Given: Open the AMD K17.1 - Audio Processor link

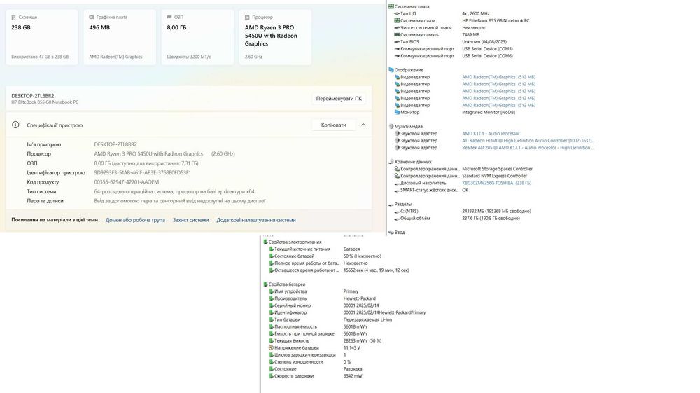Looking at the screenshot, I should click(x=491, y=134).
